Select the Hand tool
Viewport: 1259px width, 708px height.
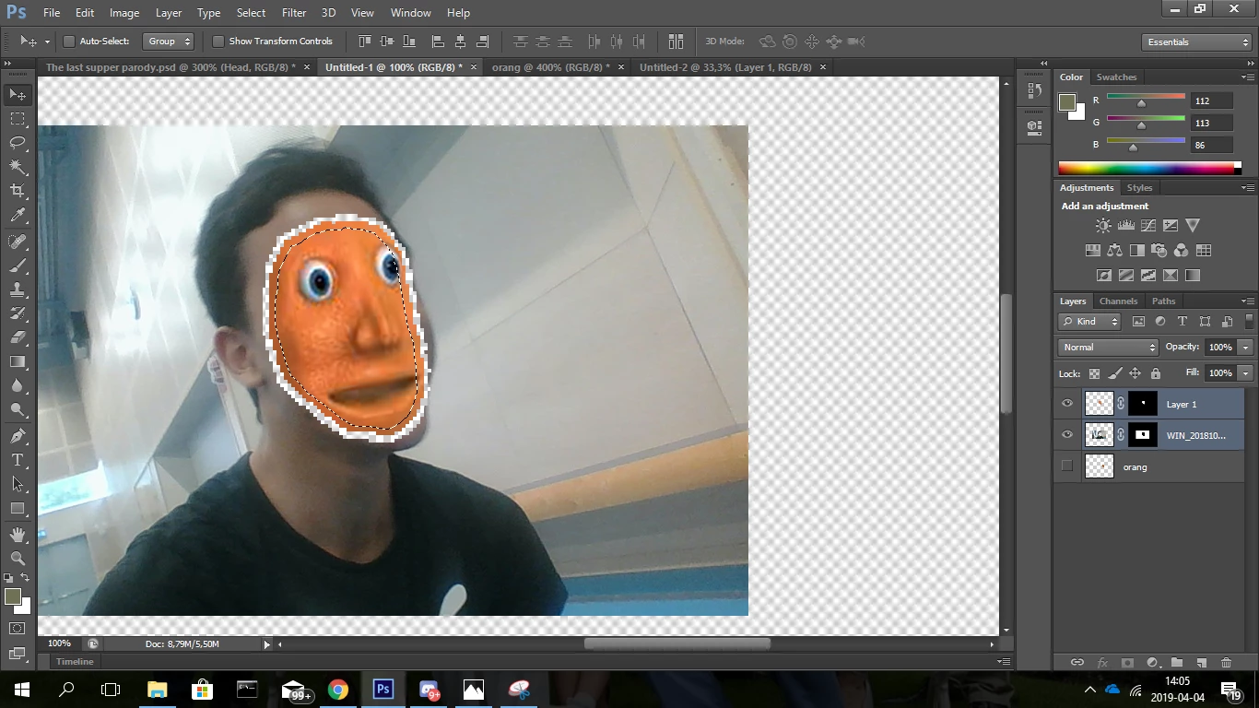[18, 534]
